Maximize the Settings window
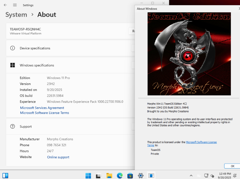Screen dimensions: 240x179 tap(153, 3)
